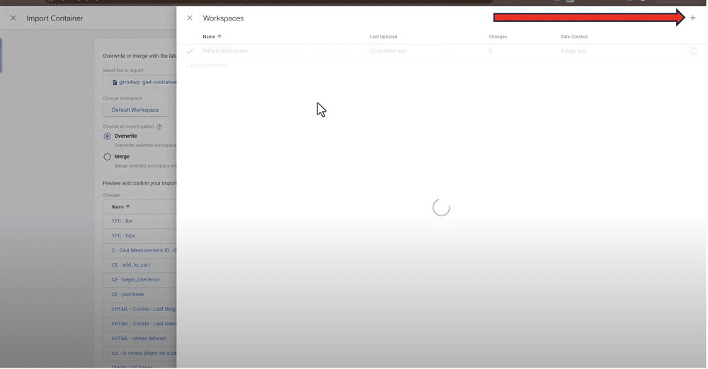Click the gtm4wp-ga4-container file selector
This screenshot has height=369, width=708.
(x=140, y=82)
